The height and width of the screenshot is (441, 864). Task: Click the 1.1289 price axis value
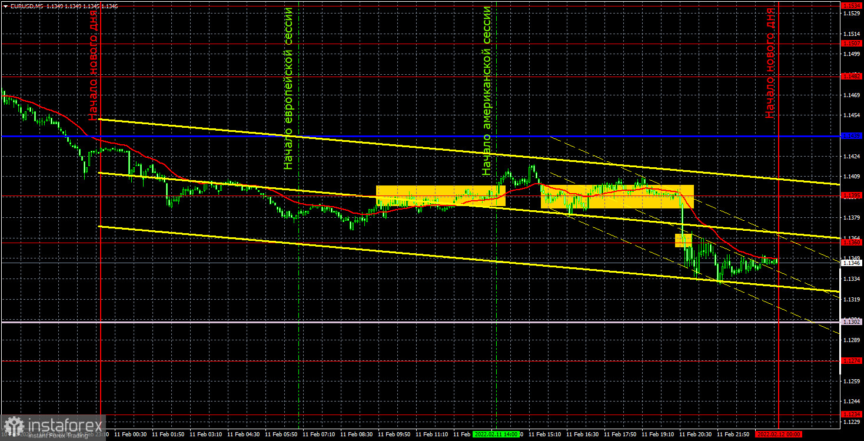(x=852, y=340)
